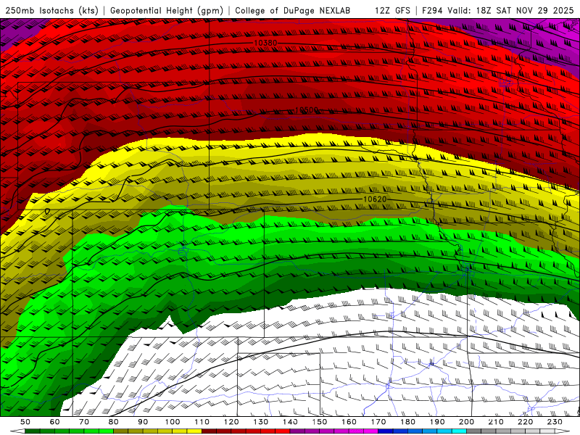Screen dimensions: 580x435
Task: Click the 210 kt color scale label
Action: 496,422
